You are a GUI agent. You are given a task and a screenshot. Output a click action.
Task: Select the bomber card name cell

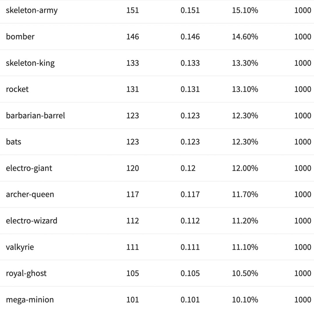pos(20,37)
